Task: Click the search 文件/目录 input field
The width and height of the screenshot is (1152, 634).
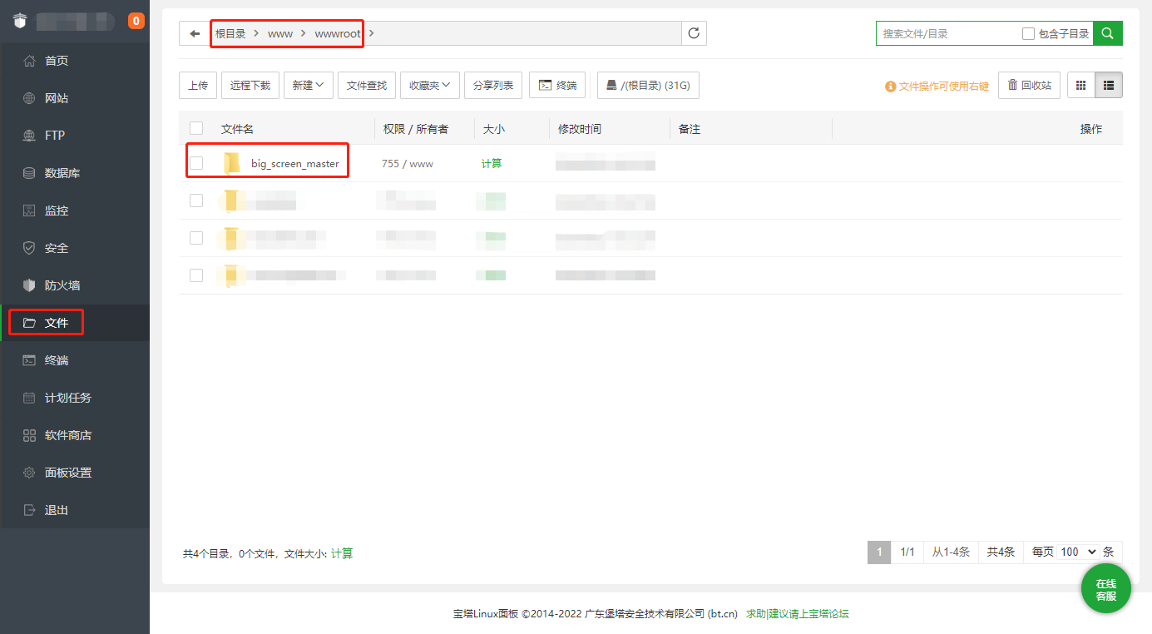Action: (x=947, y=33)
